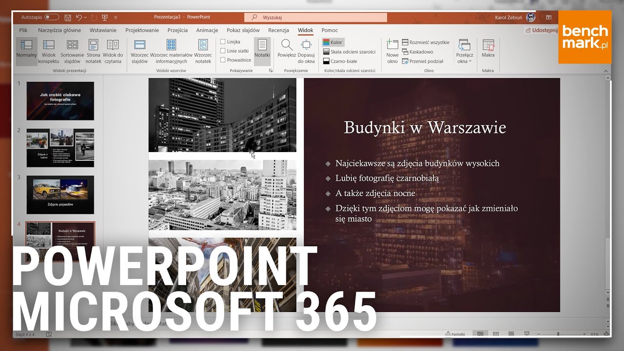Image resolution: width=624 pixels, height=351 pixels.
Task: Open Wzorzec slajdów slide master
Action: click(x=139, y=51)
